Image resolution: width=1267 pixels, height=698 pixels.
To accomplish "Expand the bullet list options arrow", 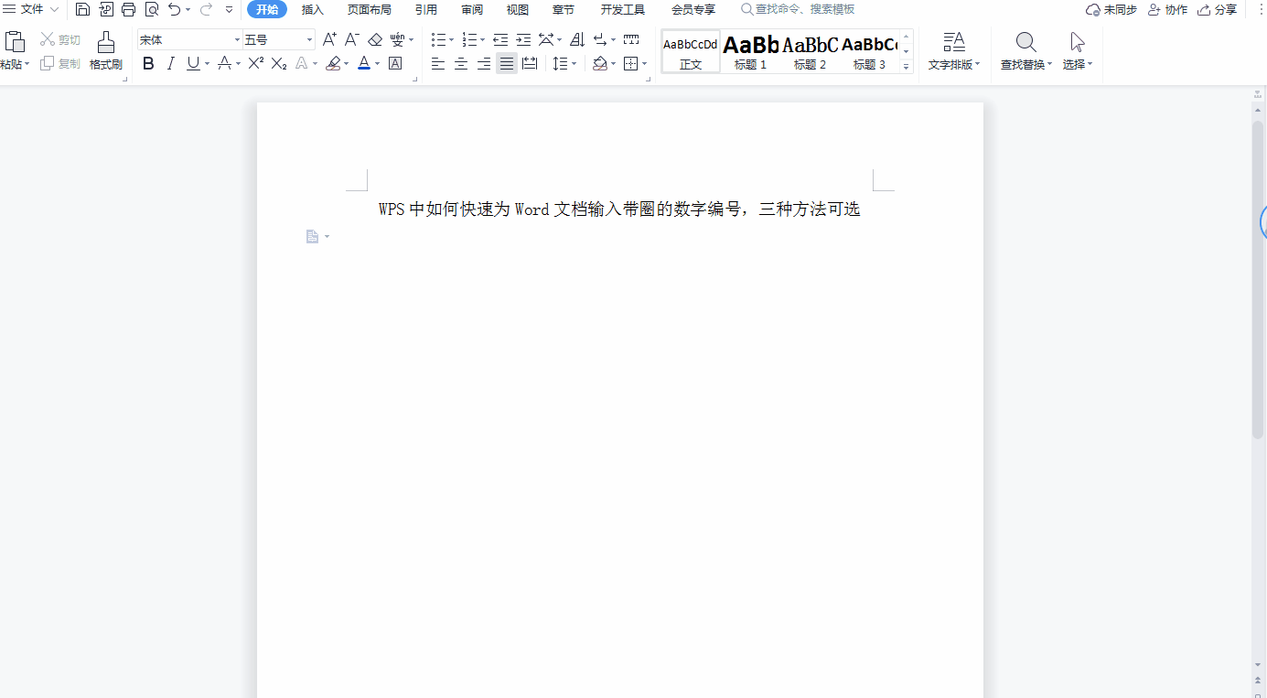I will click(x=451, y=40).
